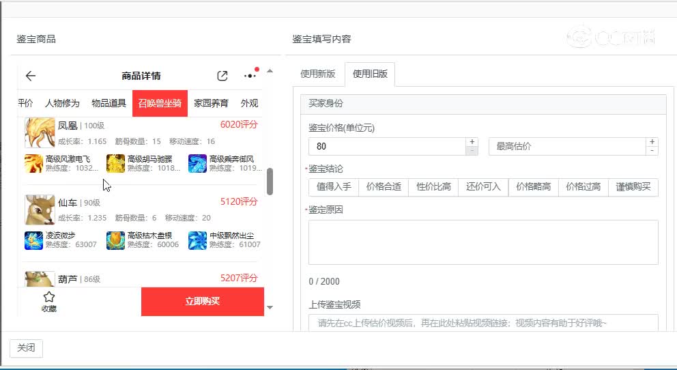Image resolution: width=677 pixels, height=370 pixels.
Task: Click the 成长率: 1.235 value
Action: point(82,218)
